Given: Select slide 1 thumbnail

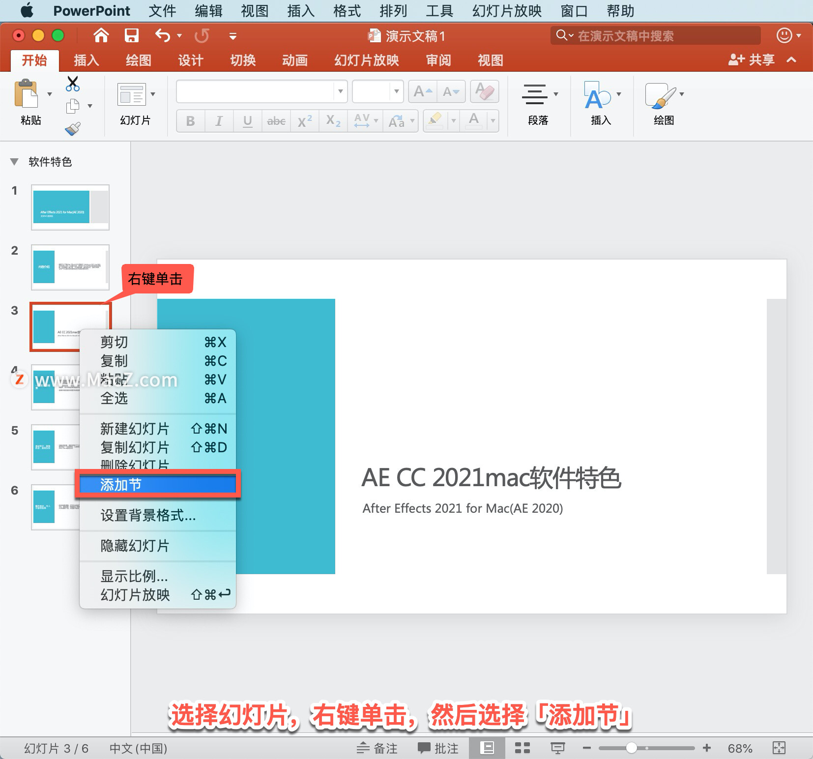Looking at the screenshot, I should (70, 207).
